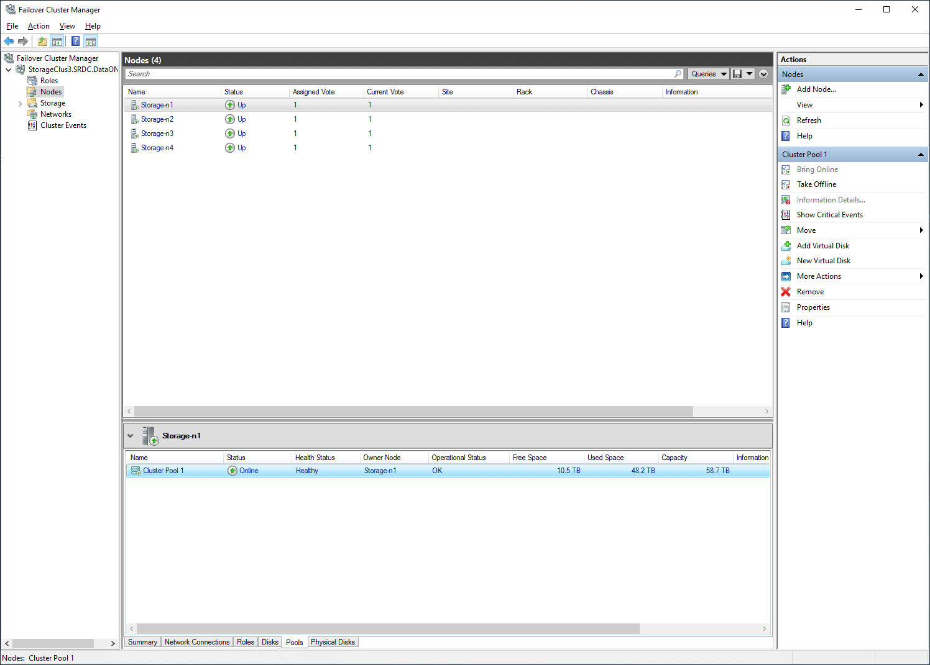The image size is (930, 665).
Task: Collapse the StorageClus3 cluster tree node
Action: [9, 70]
